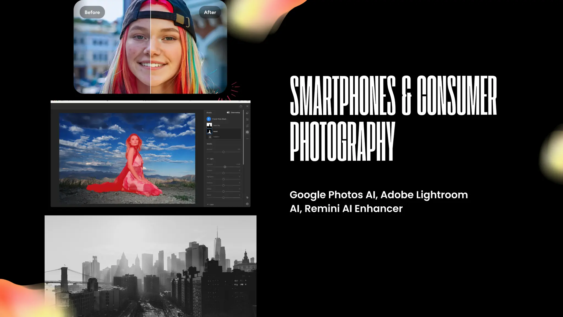Click the "Masks" panel heading
This screenshot has height=317, width=563.
click(209, 113)
